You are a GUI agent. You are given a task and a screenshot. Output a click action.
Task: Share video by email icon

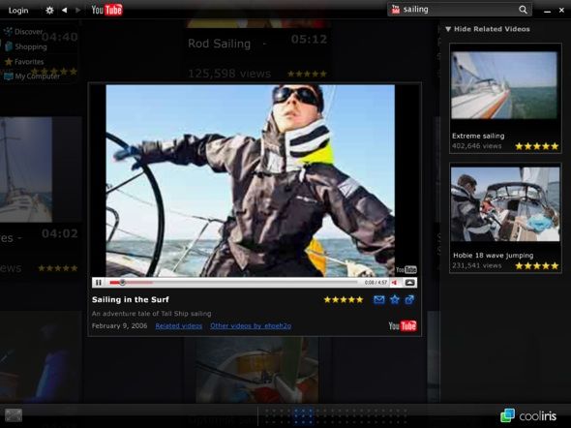(378, 299)
